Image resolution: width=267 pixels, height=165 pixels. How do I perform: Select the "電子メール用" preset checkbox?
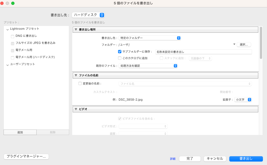click(x=13, y=50)
